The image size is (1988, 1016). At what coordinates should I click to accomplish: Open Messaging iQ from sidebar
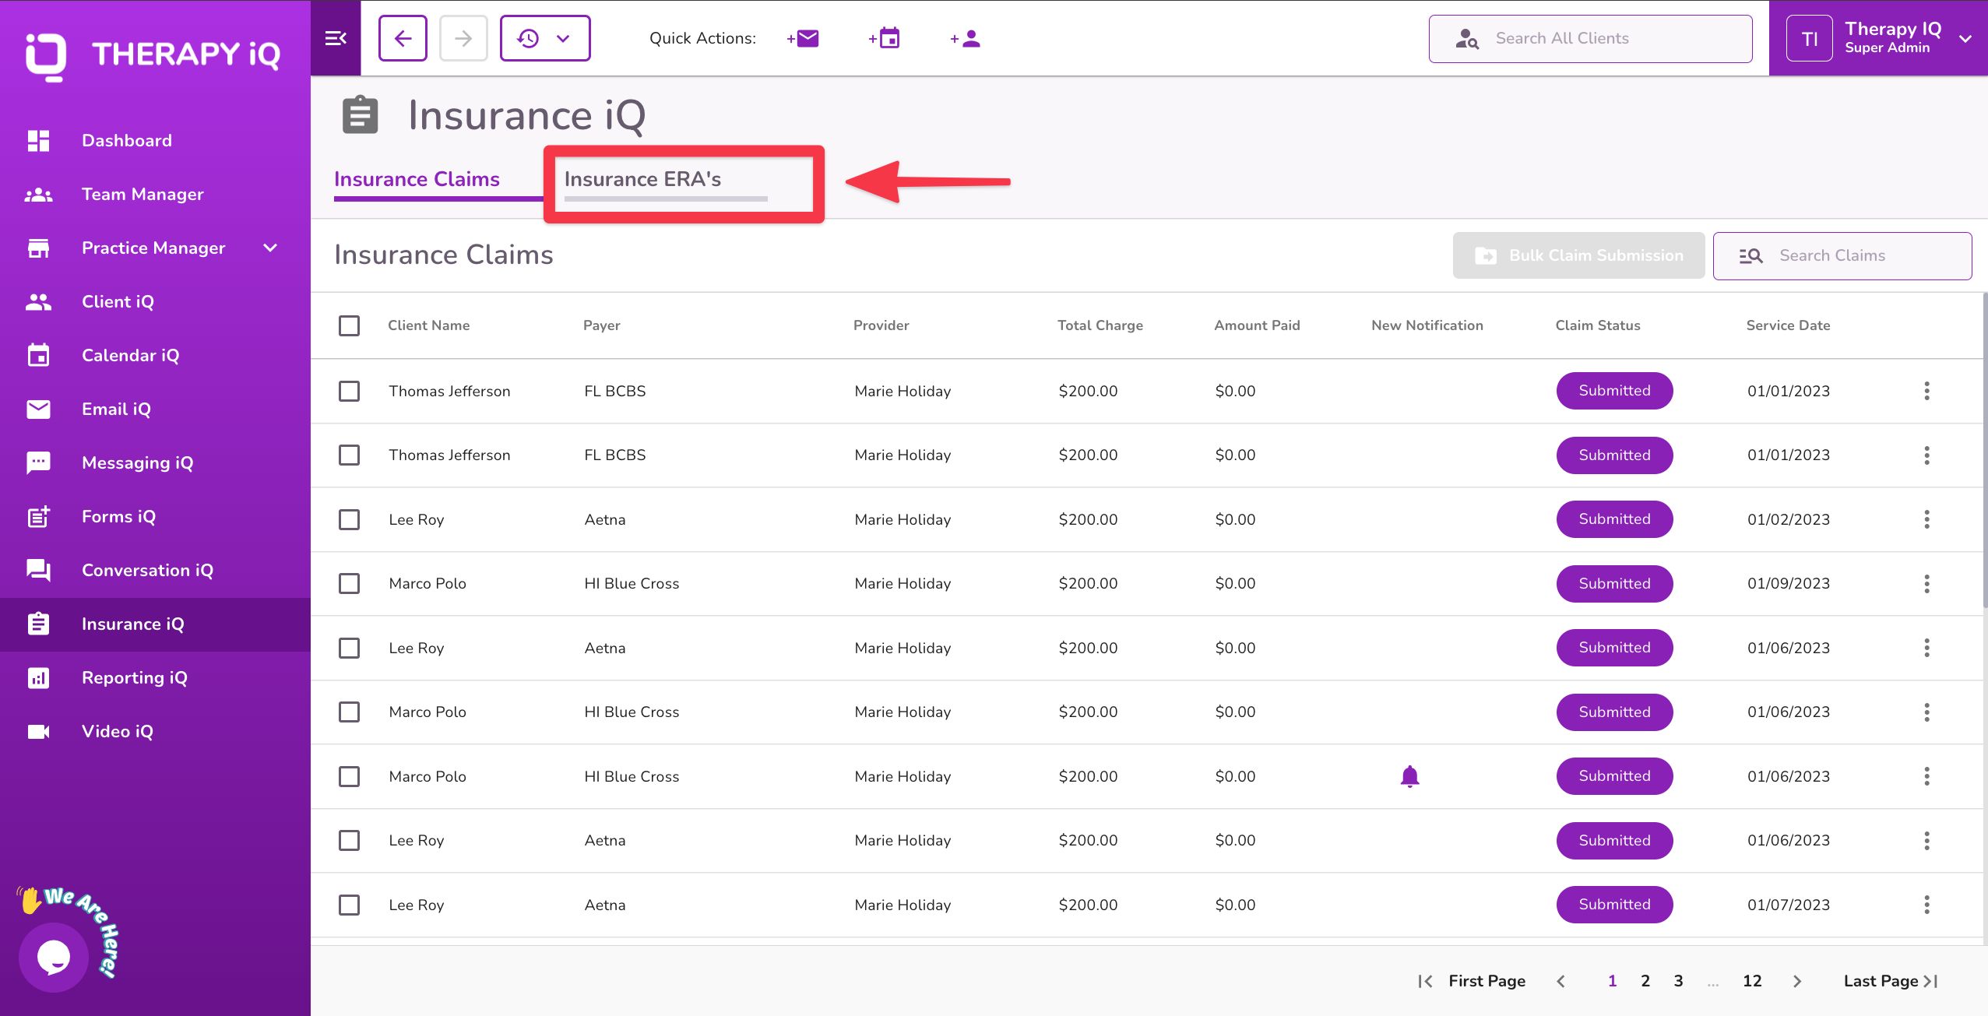(x=137, y=462)
